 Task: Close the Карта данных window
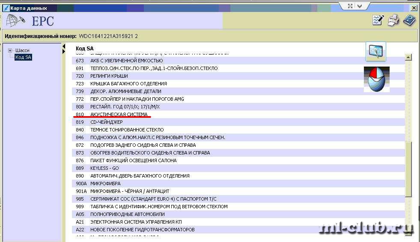(414, 8)
